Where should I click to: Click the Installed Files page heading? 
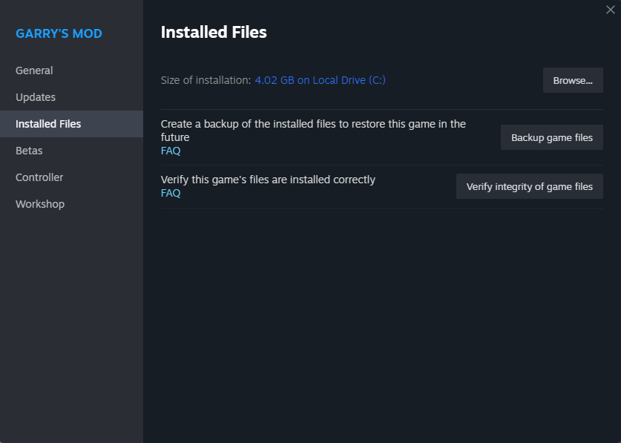coord(214,32)
